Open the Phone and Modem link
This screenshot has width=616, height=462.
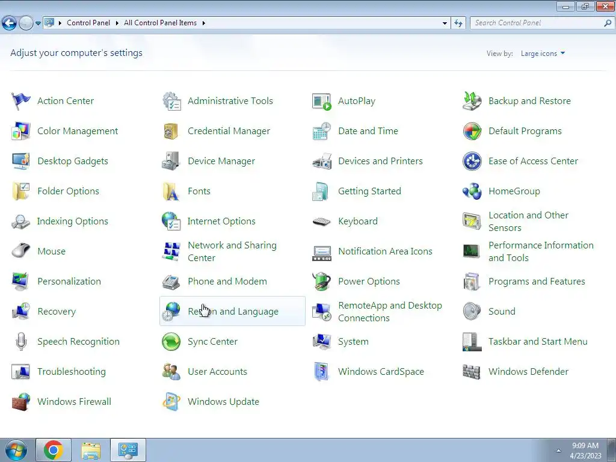pos(227,282)
